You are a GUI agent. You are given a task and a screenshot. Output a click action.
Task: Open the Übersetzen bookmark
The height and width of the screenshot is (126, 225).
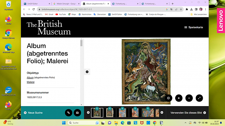coord(100,14)
